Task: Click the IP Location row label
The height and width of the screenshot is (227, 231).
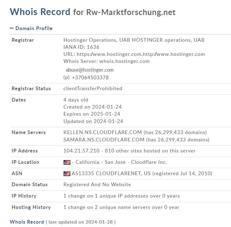Action: (x=25, y=162)
